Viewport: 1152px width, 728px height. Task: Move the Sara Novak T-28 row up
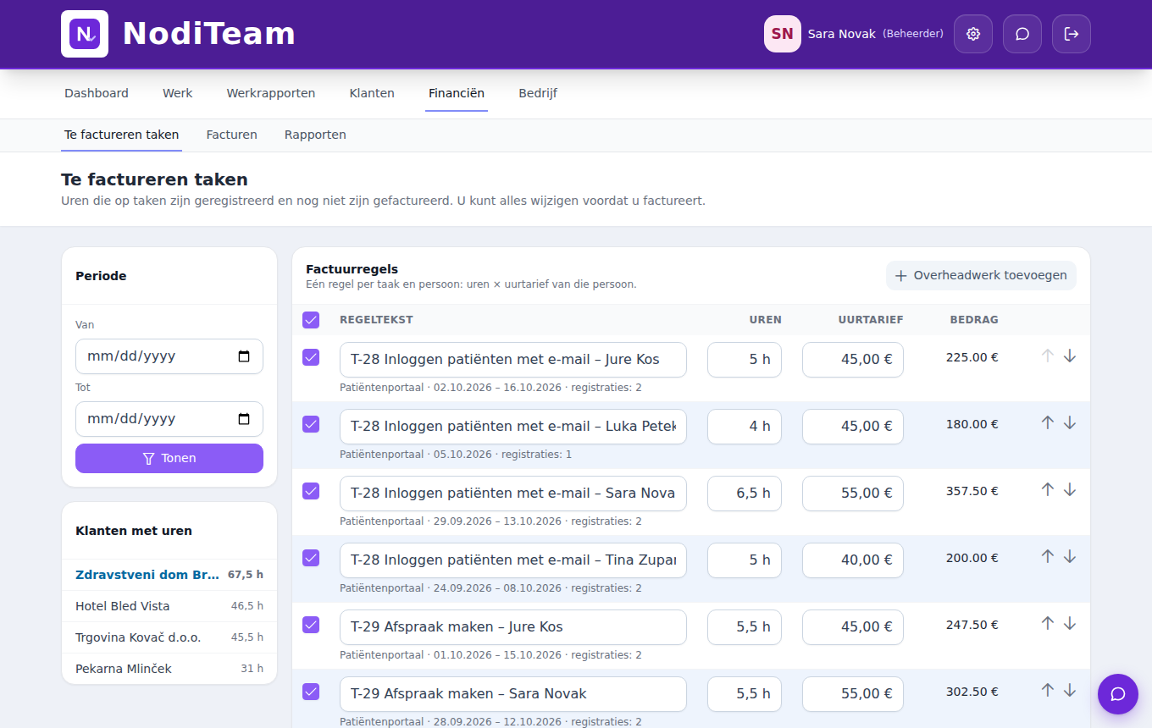click(1048, 489)
